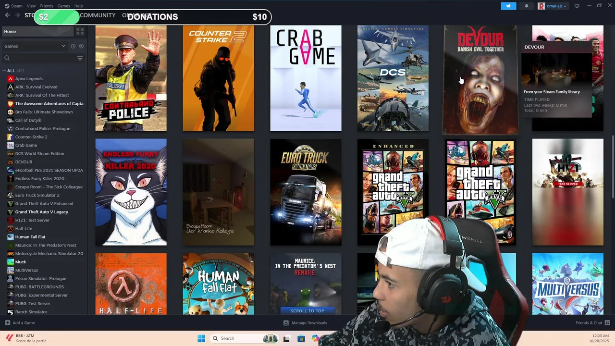Show ready-to-play games icon

point(81,46)
